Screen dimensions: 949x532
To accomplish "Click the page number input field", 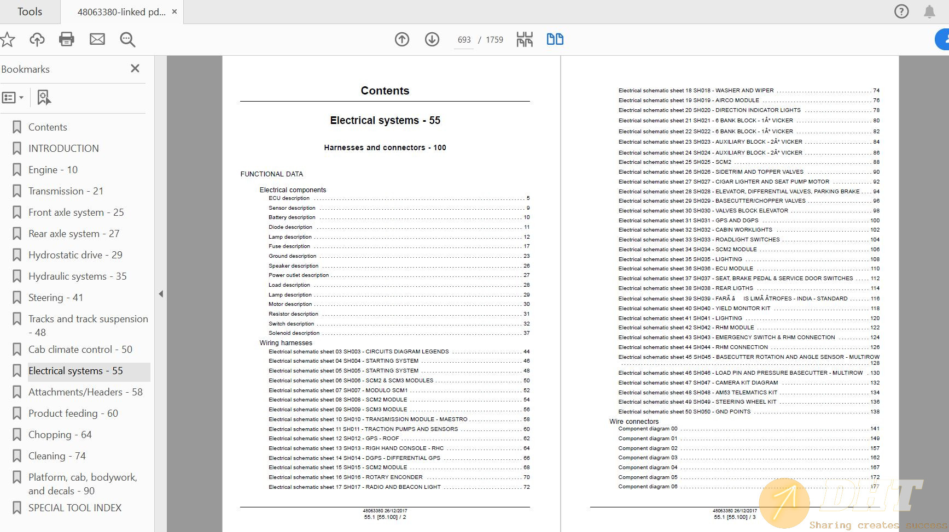I will 464,40.
